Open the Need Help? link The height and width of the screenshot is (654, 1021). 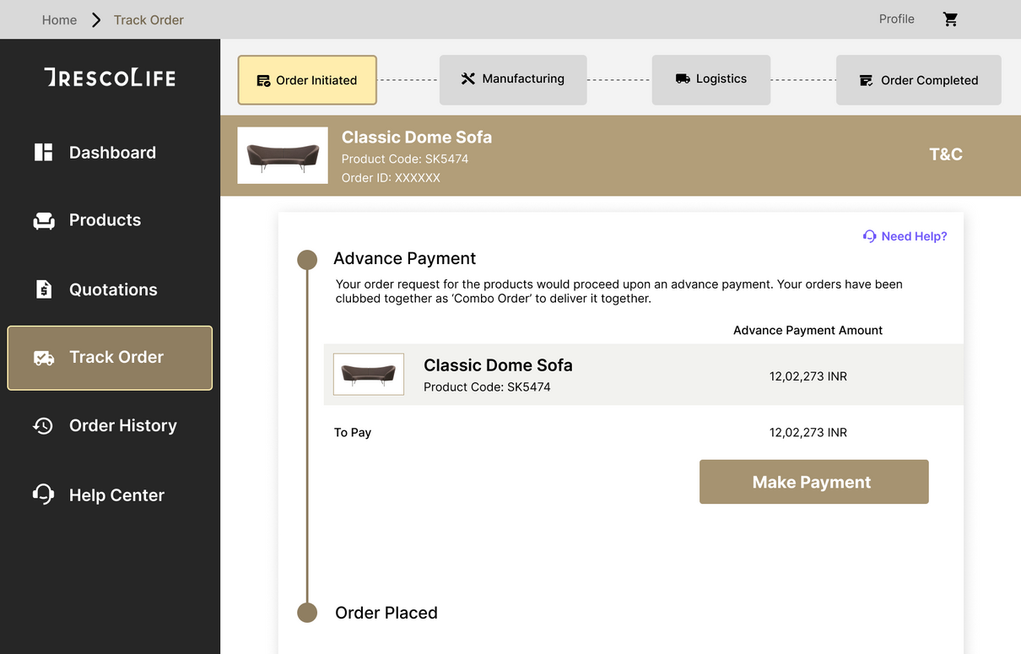[x=905, y=236]
